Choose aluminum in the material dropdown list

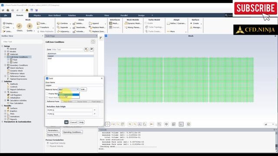click(x=69, y=97)
